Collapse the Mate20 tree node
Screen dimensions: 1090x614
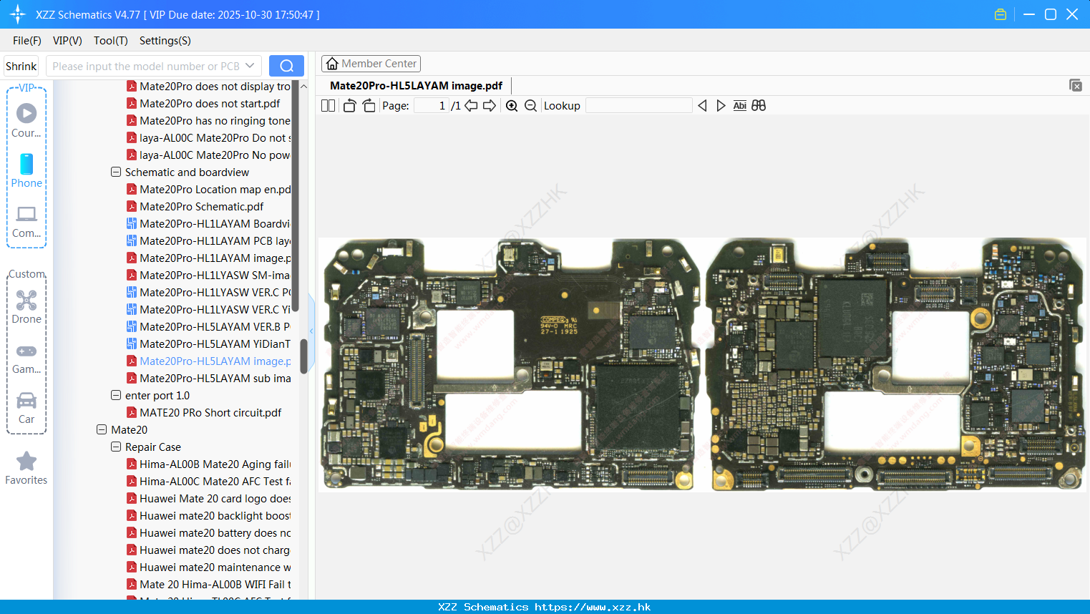[102, 429]
